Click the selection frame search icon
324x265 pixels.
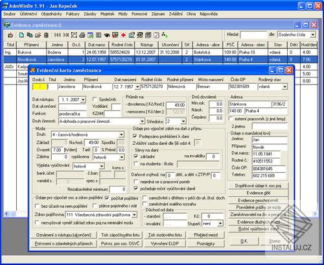tap(74, 35)
